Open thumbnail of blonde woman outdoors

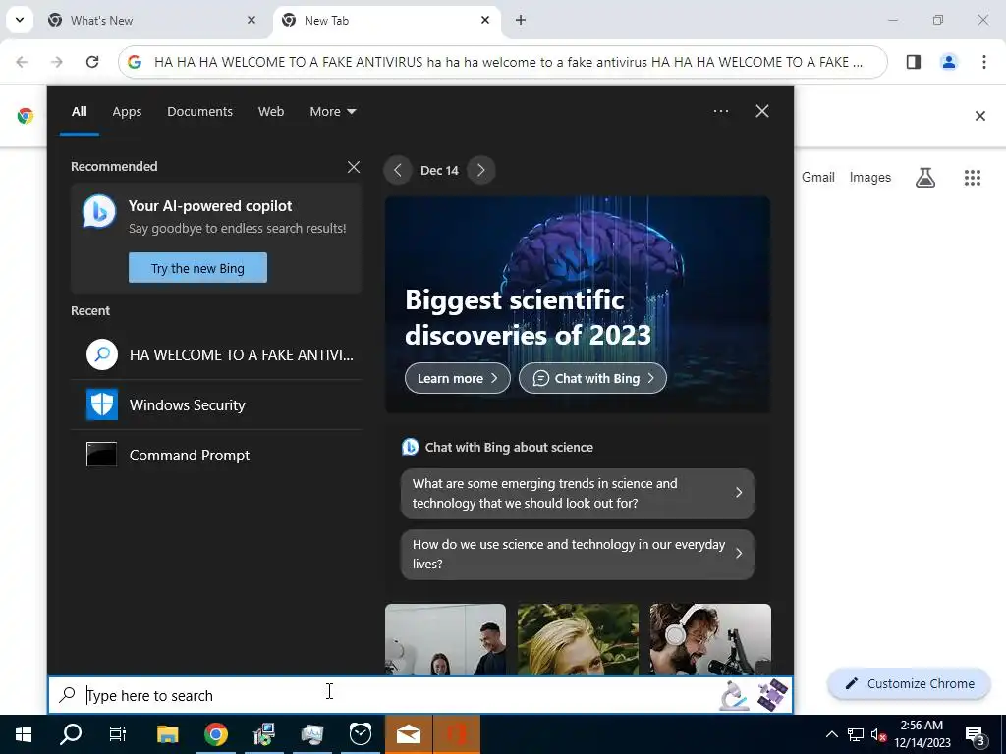click(578, 639)
